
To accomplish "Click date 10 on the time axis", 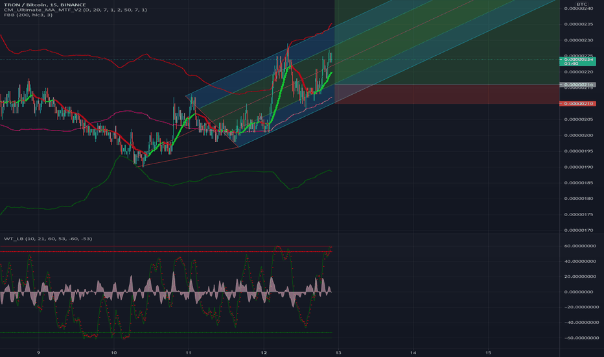I will pos(113,352).
